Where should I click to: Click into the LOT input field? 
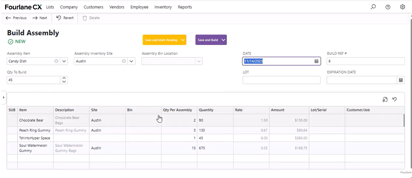281,80
